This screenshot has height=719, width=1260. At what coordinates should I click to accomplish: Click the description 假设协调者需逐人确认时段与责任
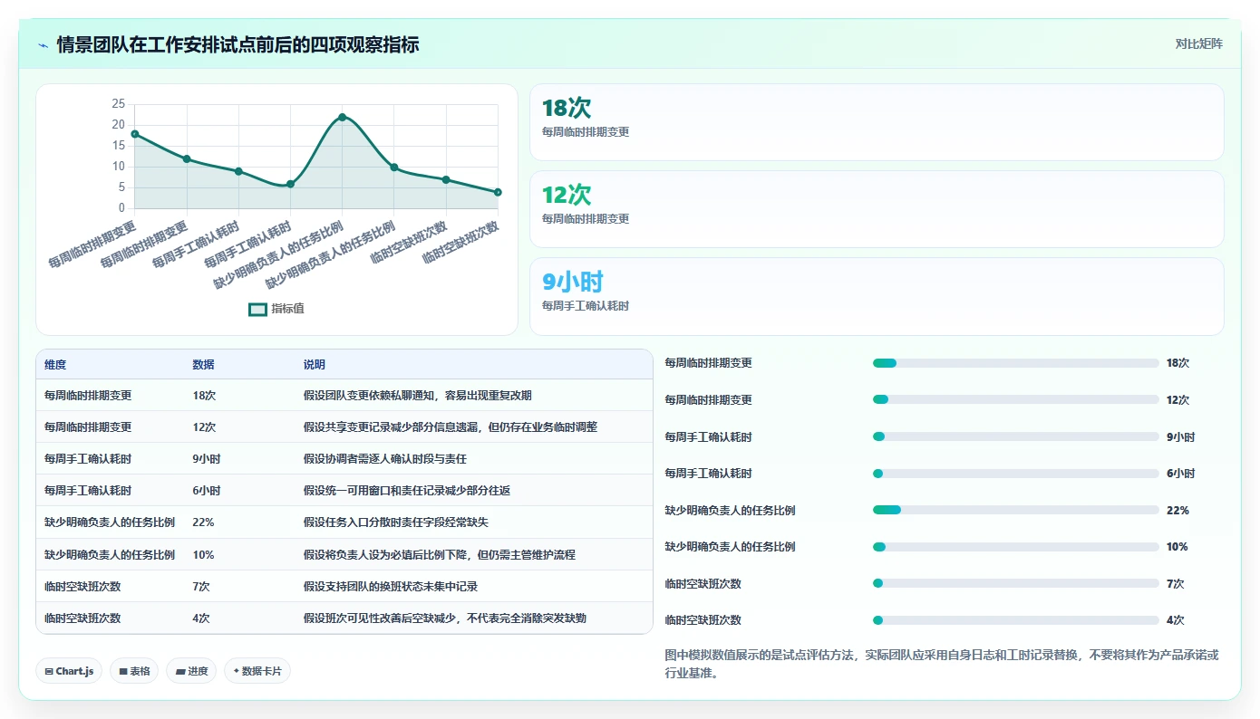(384, 459)
